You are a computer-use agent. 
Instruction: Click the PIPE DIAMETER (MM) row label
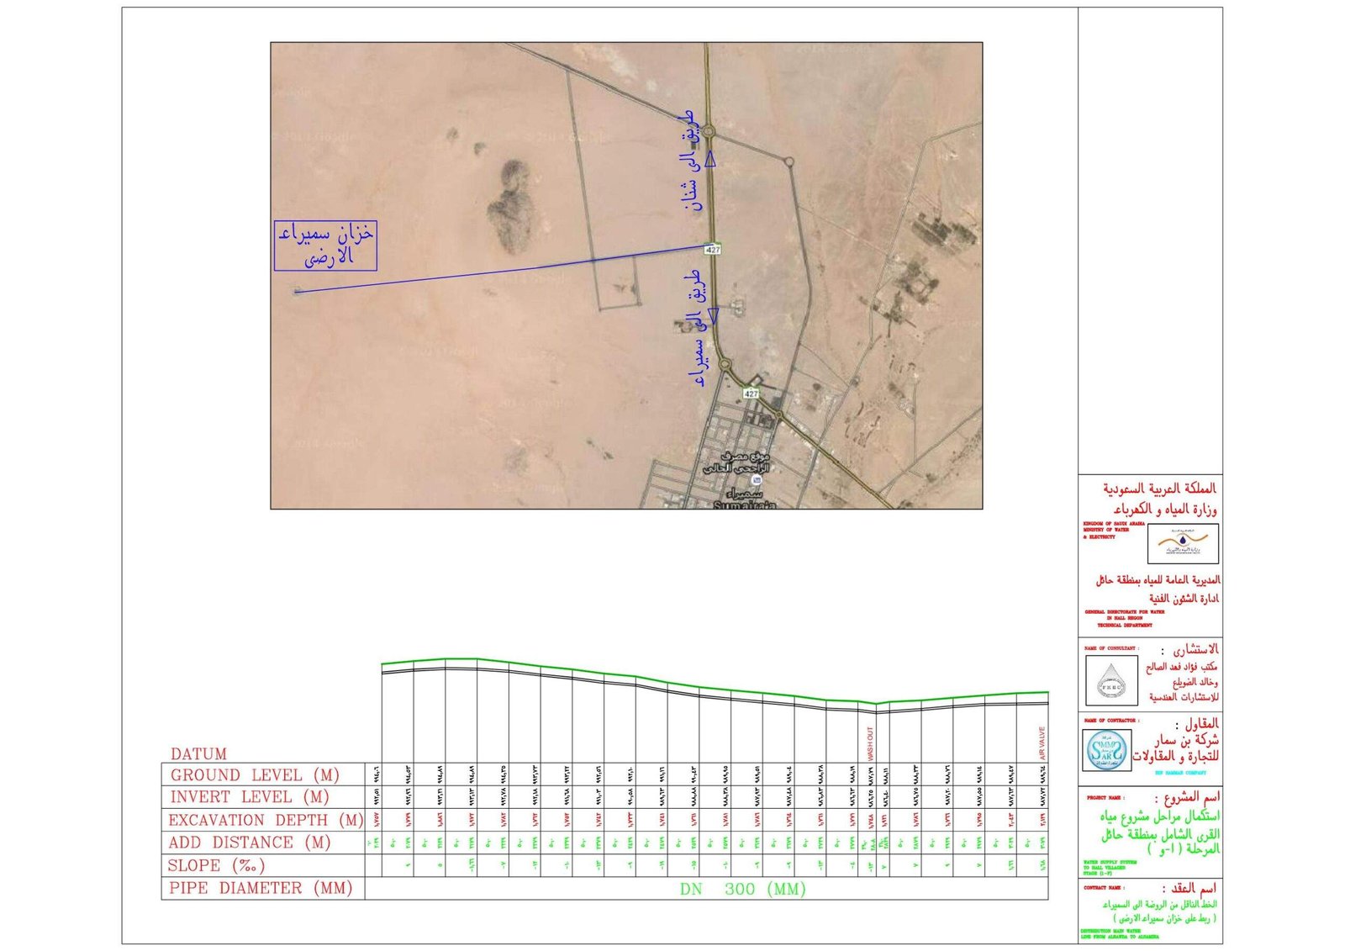pyautogui.click(x=261, y=888)
